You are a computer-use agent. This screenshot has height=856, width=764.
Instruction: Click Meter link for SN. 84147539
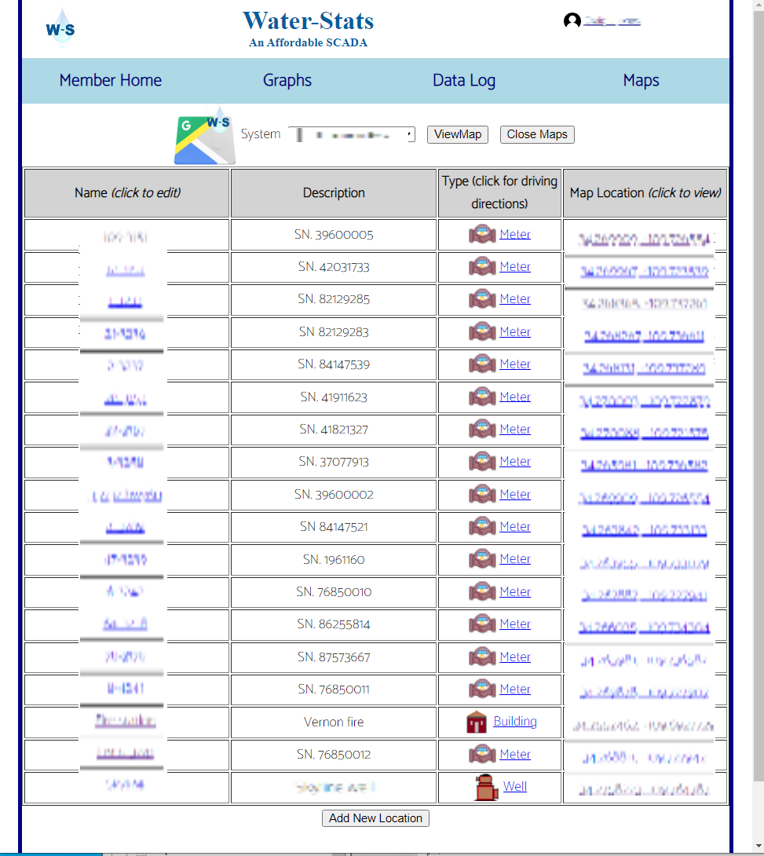[x=515, y=364]
